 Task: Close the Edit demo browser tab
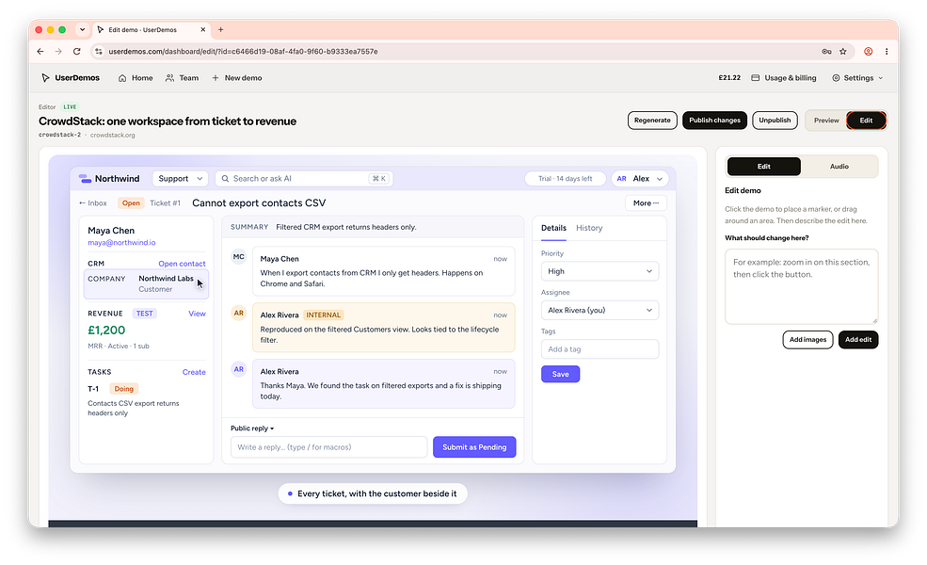tap(202, 29)
